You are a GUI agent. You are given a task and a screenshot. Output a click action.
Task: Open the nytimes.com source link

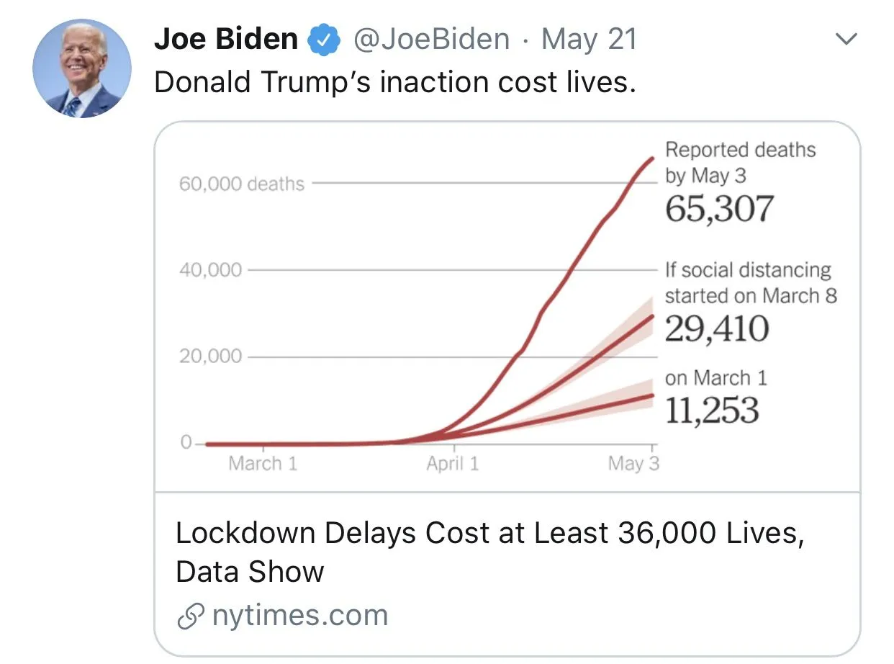pyautogui.click(x=299, y=616)
